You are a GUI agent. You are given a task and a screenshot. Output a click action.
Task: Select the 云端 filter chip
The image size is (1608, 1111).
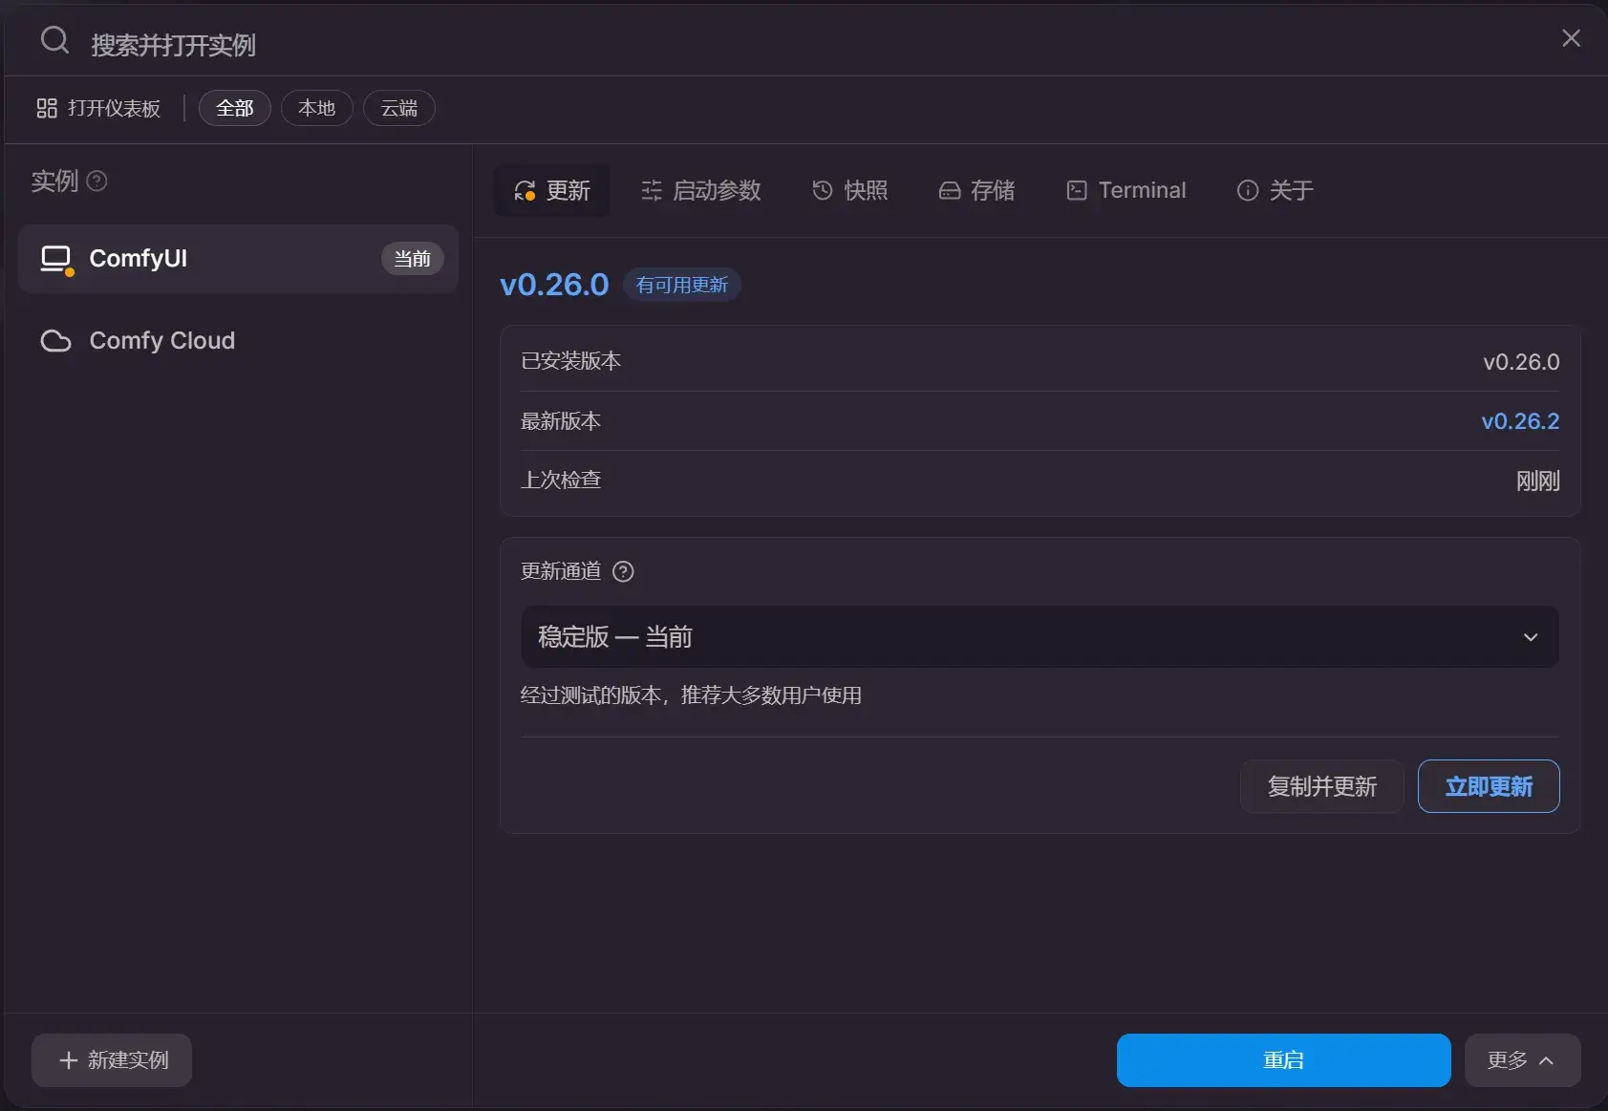(x=398, y=108)
